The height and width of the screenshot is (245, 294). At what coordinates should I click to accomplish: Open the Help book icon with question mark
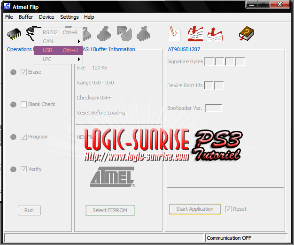click(x=247, y=34)
